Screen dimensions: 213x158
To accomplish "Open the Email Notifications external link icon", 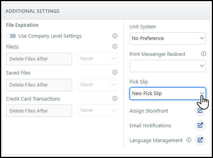I will pos(200,125).
